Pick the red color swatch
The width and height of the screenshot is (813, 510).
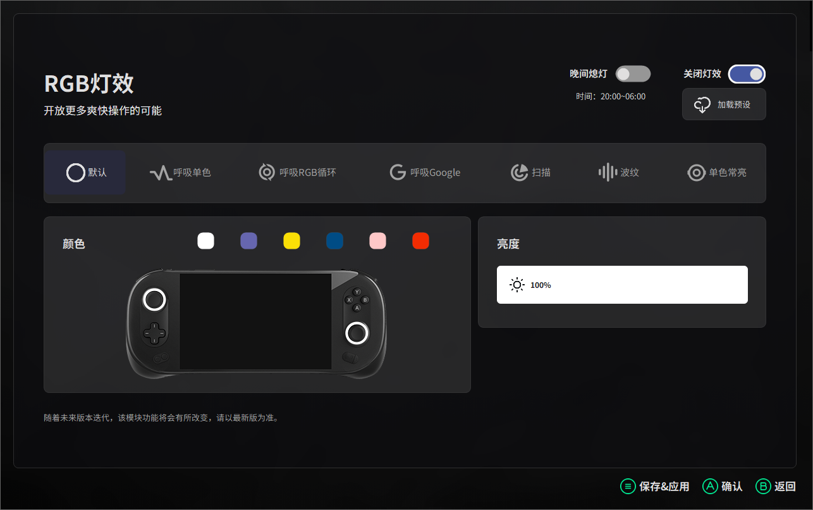[420, 241]
